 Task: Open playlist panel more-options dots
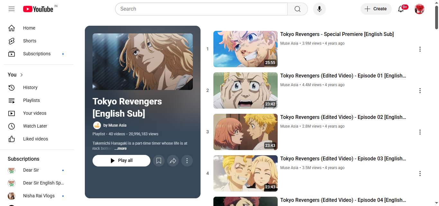pos(187,161)
